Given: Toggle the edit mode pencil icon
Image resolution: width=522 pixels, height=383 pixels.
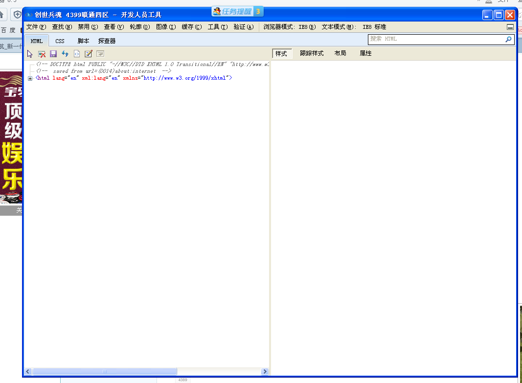Looking at the screenshot, I should [x=88, y=54].
